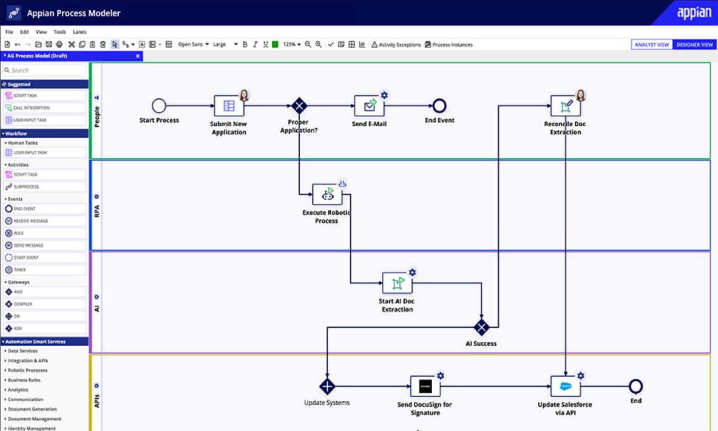Click the Undo arrow in toolbar
Screen dimensions: 718x431
(18, 44)
